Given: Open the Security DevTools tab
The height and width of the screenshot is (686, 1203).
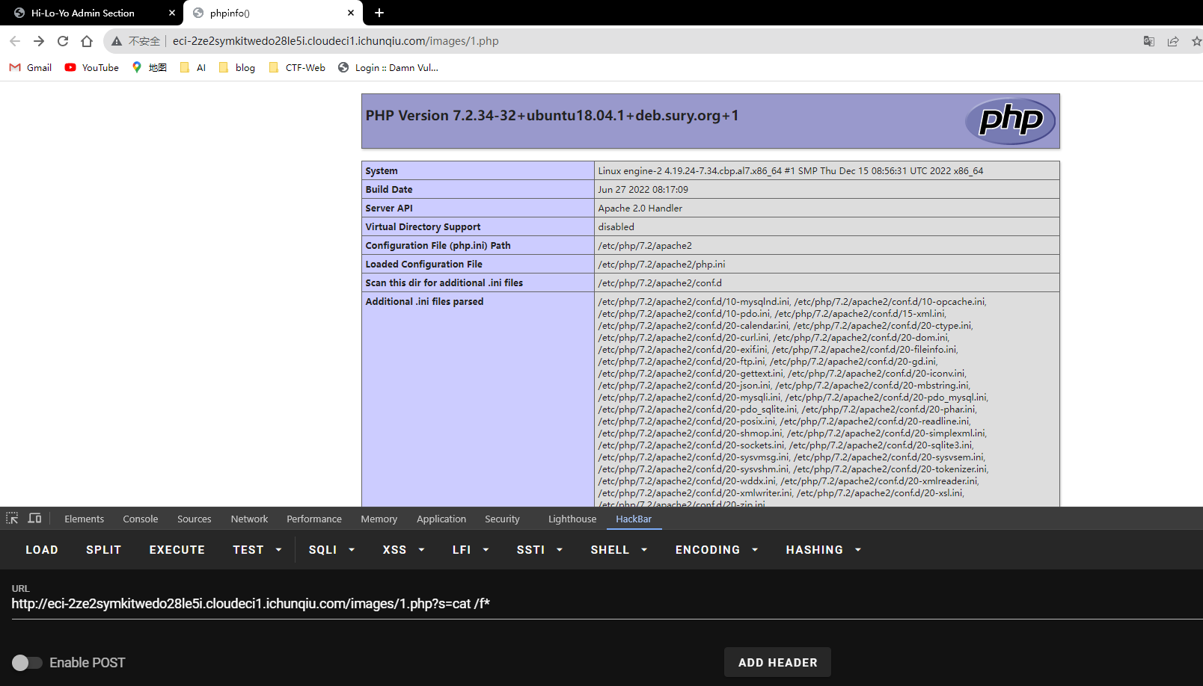Looking at the screenshot, I should (x=502, y=519).
